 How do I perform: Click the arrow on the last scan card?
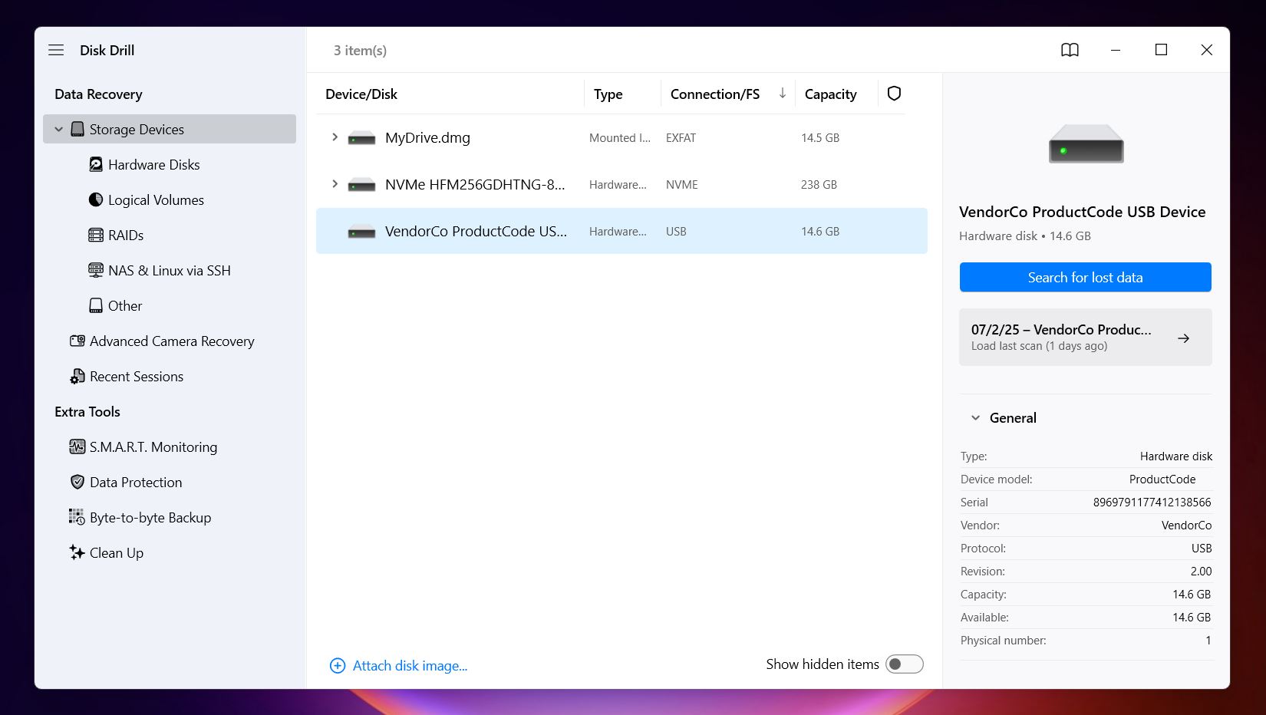(1184, 338)
